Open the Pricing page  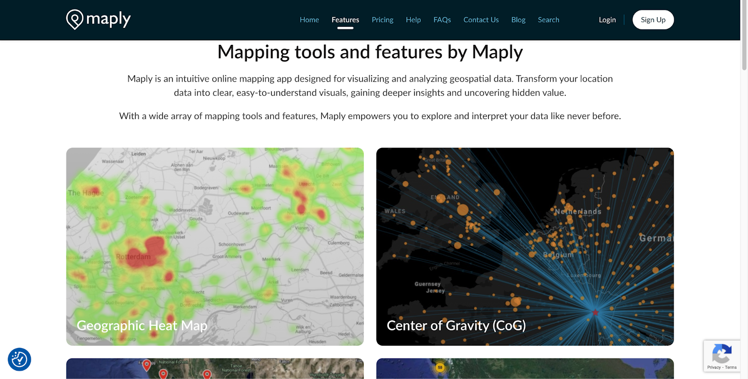tap(382, 20)
